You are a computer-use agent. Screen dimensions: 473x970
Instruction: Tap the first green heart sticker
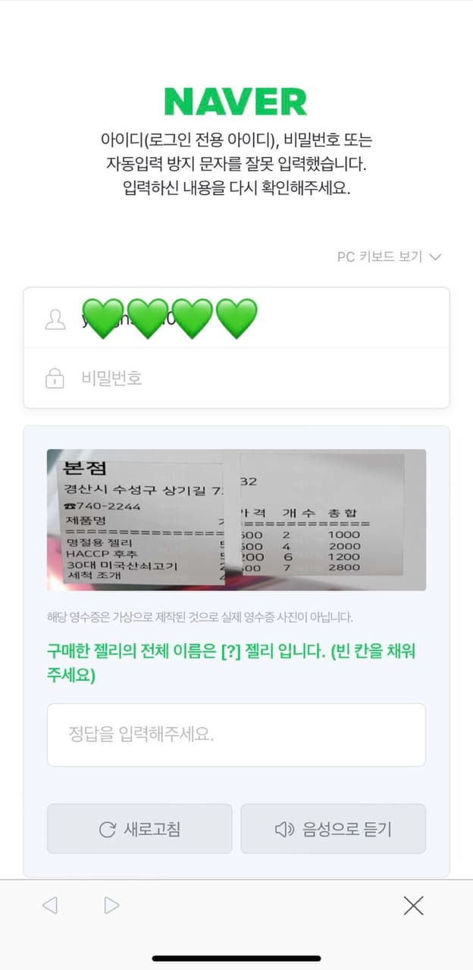tap(102, 319)
